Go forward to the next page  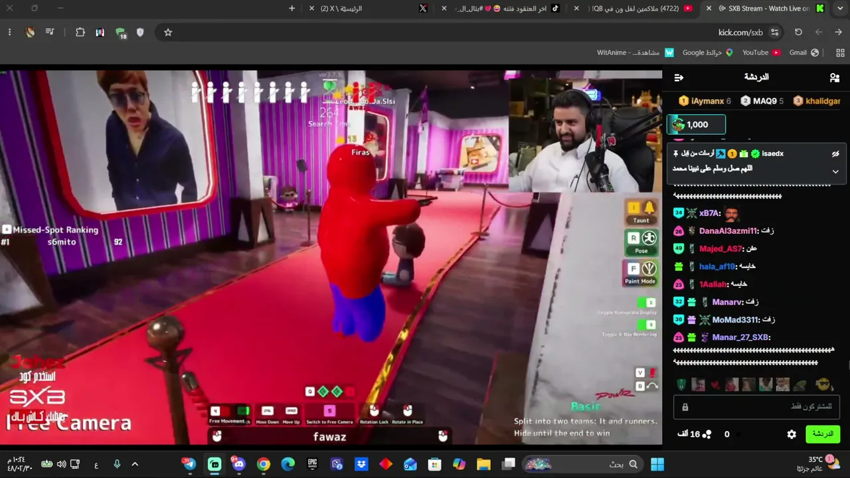coord(819,33)
